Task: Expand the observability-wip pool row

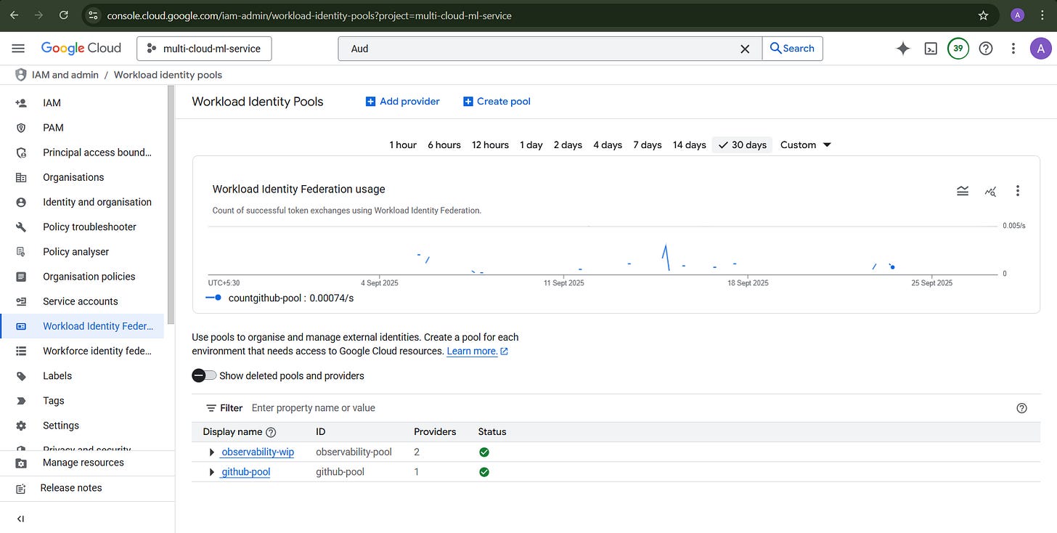Action: (211, 452)
